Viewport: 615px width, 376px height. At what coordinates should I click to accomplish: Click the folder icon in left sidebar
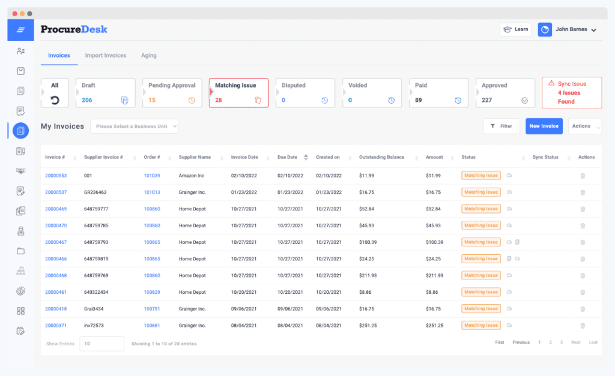pos(20,251)
